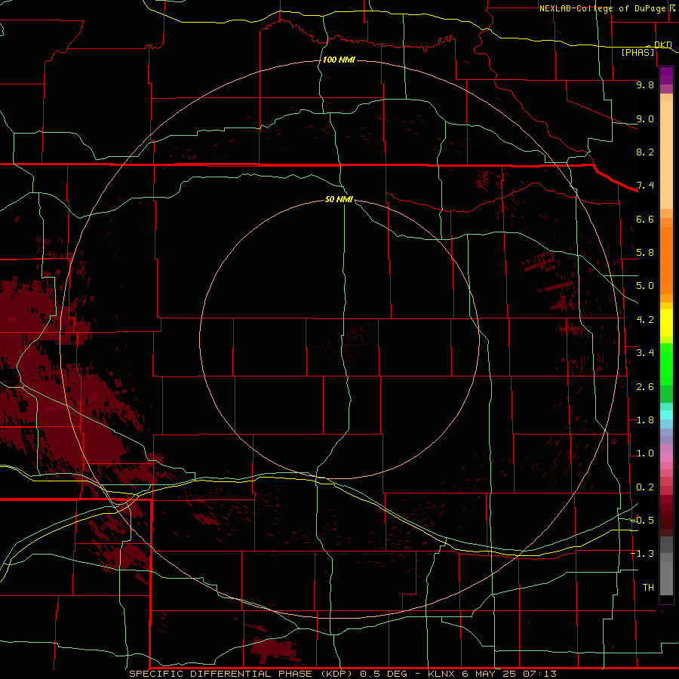
Task: Click the 6.6 value on the color scale
Action: [x=645, y=219]
